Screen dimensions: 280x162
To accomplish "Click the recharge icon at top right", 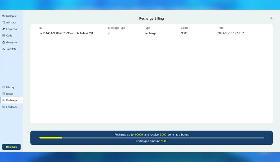I will [271, 18].
